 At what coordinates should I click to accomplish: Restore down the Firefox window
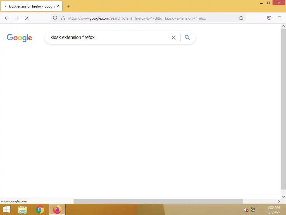click(268, 3)
